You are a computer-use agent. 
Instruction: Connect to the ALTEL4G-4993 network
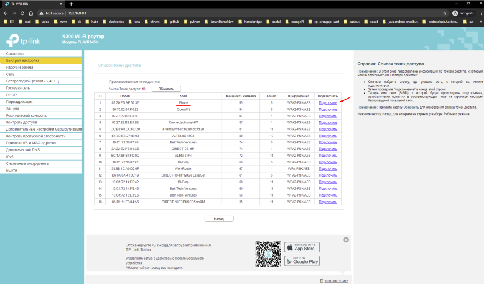(328, 136)
